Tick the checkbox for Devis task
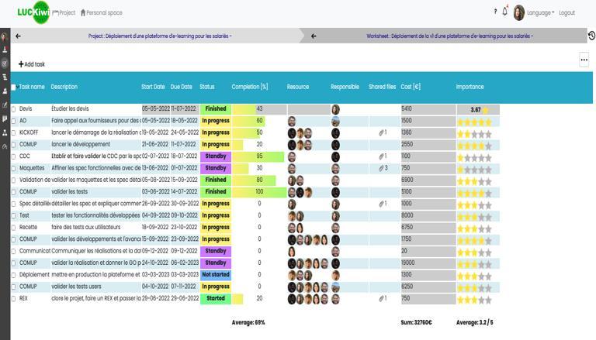Screen dimensions: 596x340 click(14, 109)
